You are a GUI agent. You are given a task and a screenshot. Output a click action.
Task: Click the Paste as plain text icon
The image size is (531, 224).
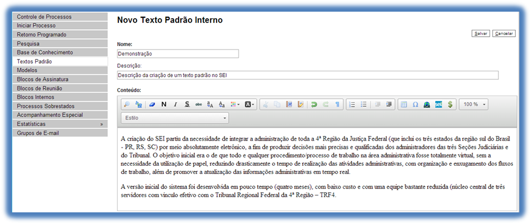pos(301,104)
